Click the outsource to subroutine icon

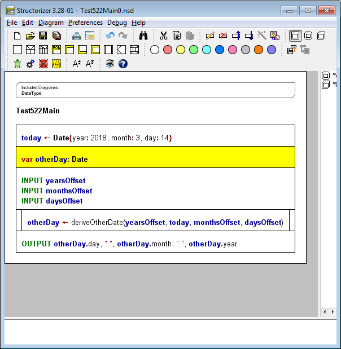(275, 36)
